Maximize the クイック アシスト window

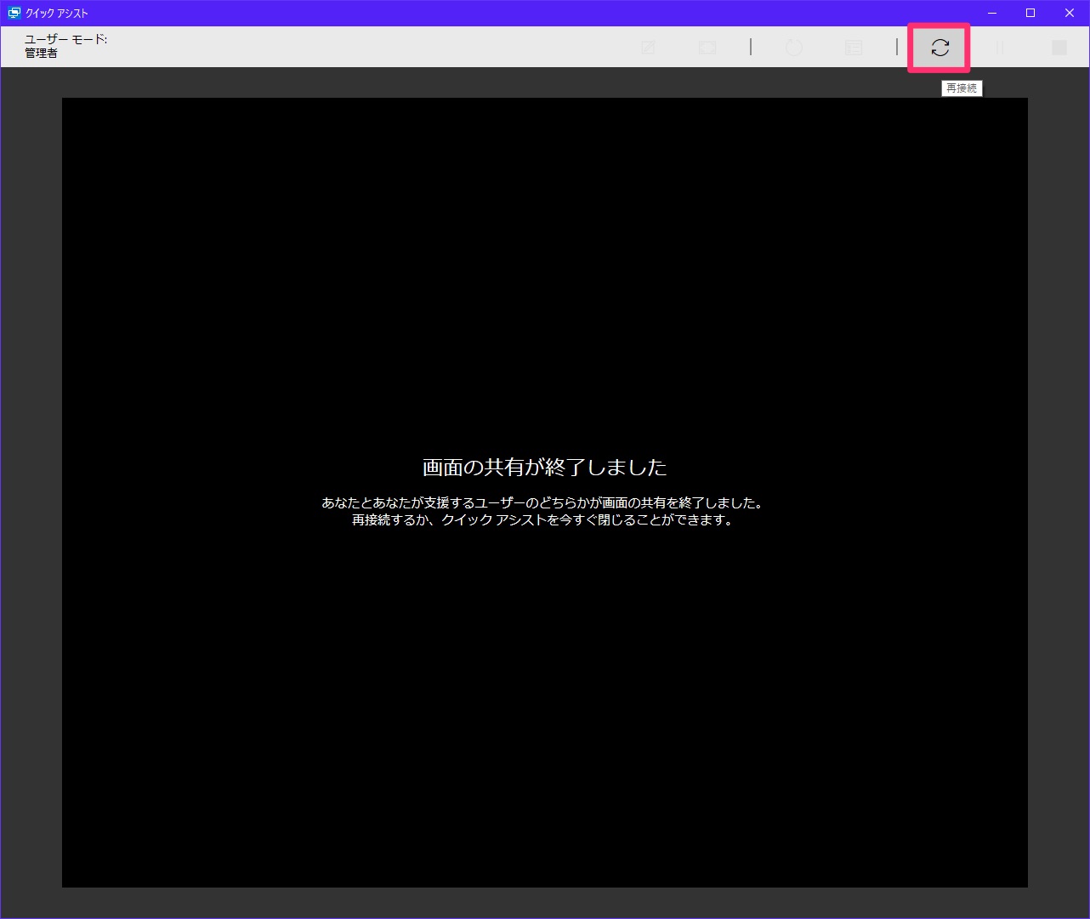click(x=1030, y=13)
